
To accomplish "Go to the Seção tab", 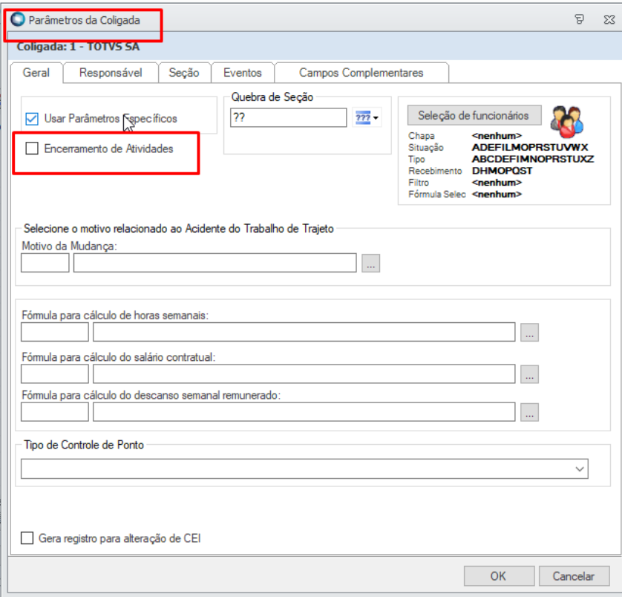I will pyautogui.click(x=184, y=73).
